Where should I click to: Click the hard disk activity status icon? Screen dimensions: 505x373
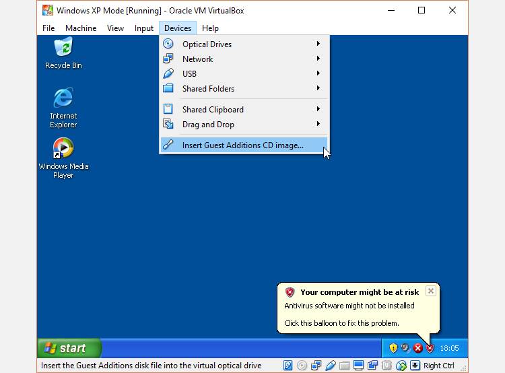click(288, 366)
